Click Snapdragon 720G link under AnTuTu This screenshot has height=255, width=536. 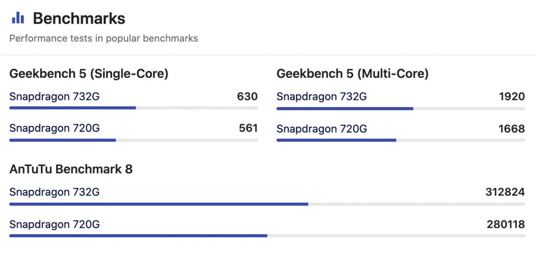54,225
